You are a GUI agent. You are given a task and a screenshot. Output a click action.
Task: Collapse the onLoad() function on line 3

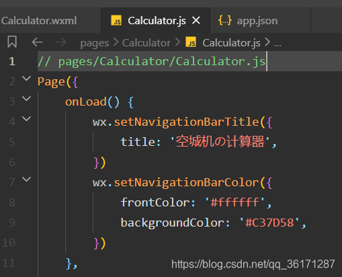pos(27,99)
